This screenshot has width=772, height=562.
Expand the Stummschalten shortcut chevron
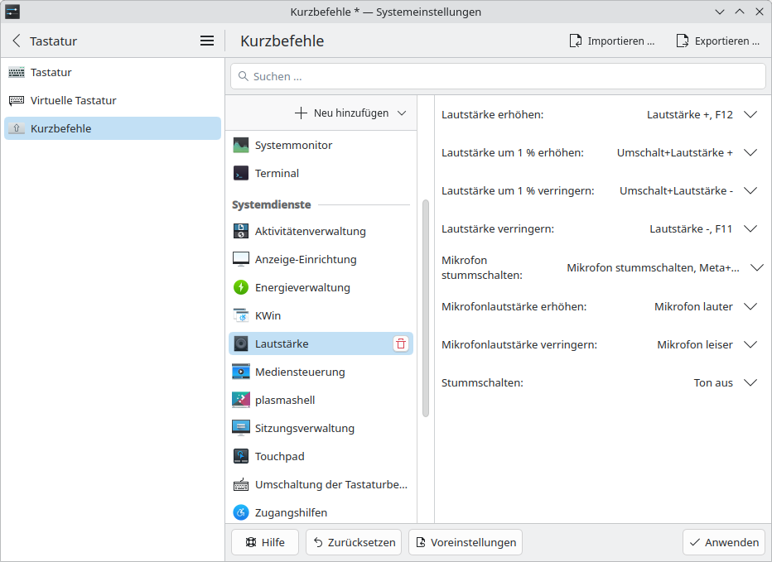pos(750,383)
